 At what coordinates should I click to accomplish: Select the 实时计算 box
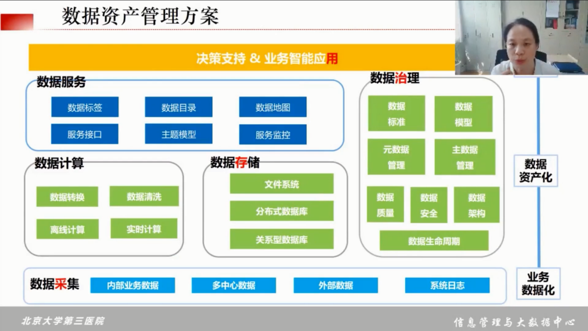144,229
